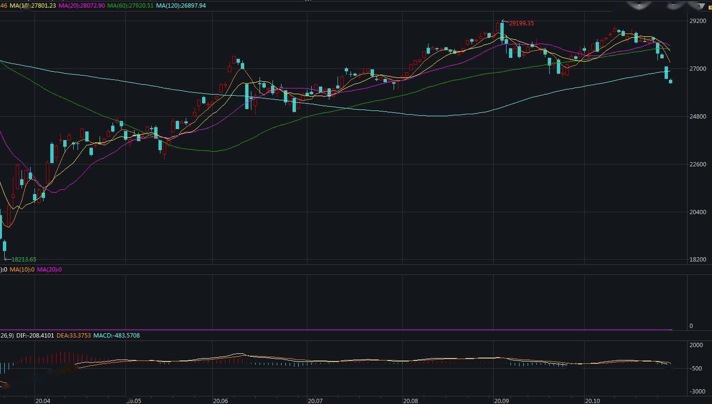
Task: Select the MA(20):28072.90 indicator label
Action: 81,6
